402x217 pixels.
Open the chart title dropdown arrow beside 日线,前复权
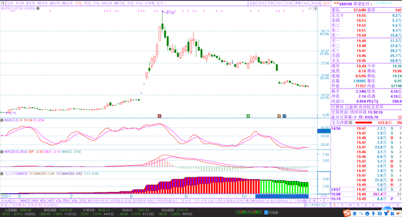coord(38,8)
